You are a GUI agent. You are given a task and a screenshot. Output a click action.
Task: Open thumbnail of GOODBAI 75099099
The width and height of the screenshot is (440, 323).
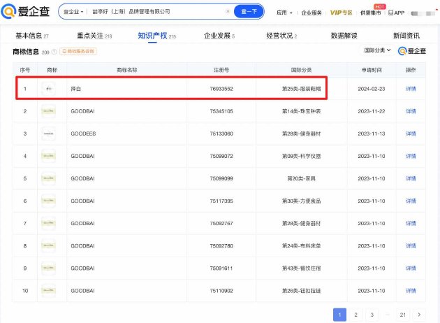coord(49,179)
